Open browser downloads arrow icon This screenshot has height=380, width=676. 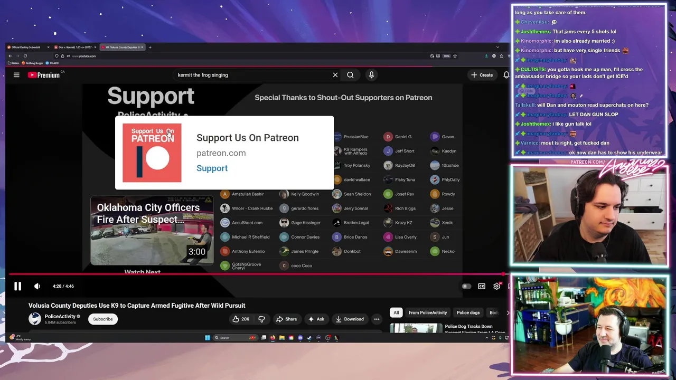pyautogui.click(x=486, y=56)
